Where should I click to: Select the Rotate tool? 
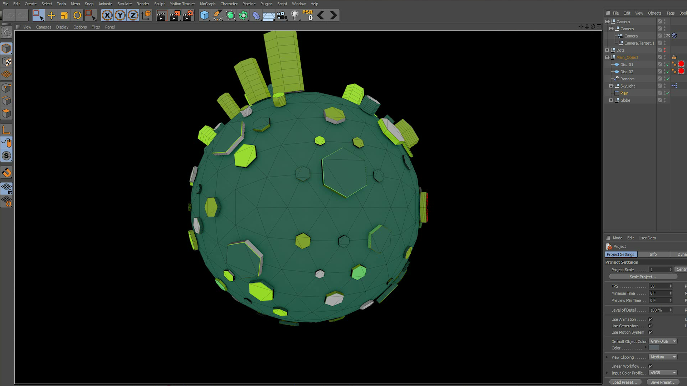tap(77, 15)
